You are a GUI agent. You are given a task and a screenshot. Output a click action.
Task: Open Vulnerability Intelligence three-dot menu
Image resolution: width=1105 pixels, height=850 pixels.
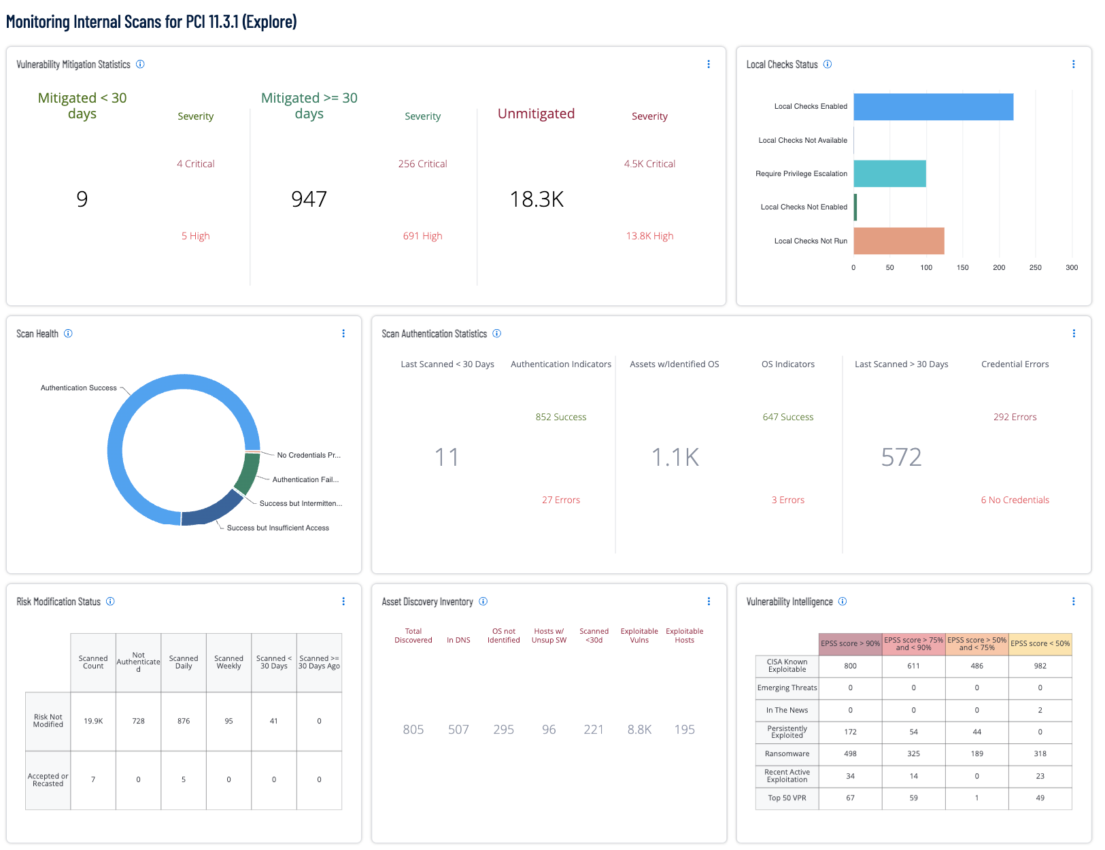1073,602
